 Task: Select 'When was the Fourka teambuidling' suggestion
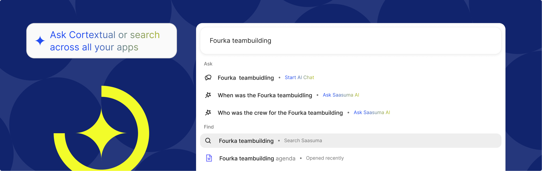(x=265, y=95)
